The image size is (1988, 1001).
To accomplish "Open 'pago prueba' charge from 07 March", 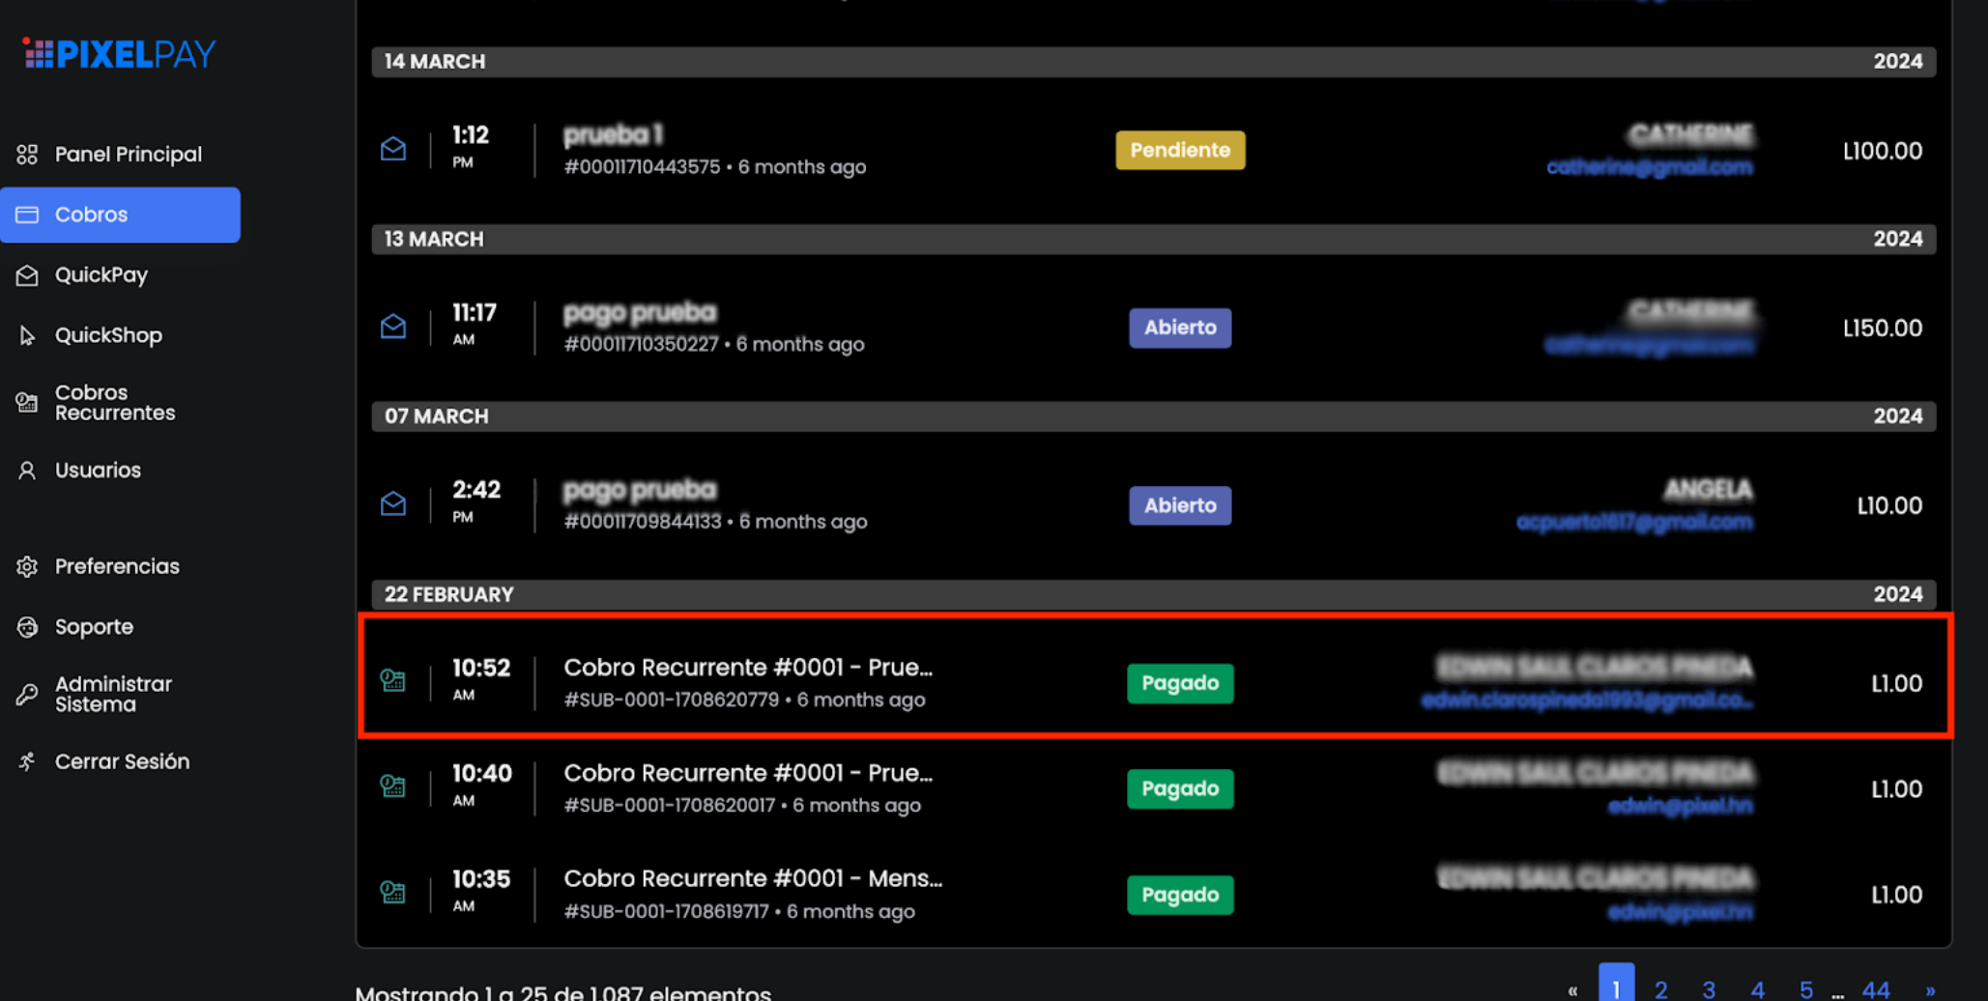I will [640, 490].
